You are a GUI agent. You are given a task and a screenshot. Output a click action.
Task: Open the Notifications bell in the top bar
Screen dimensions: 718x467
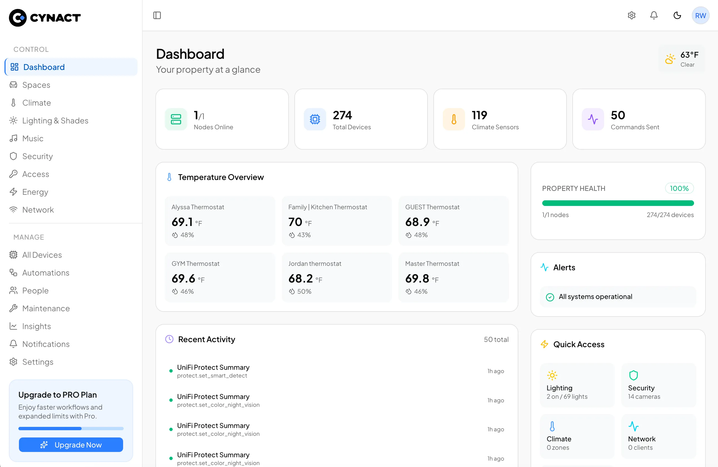tap(654, 15)
